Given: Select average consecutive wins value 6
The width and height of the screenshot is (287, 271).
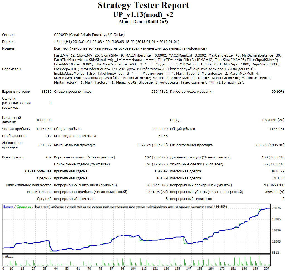Looking at the screenshot, I should pos(166,199).
